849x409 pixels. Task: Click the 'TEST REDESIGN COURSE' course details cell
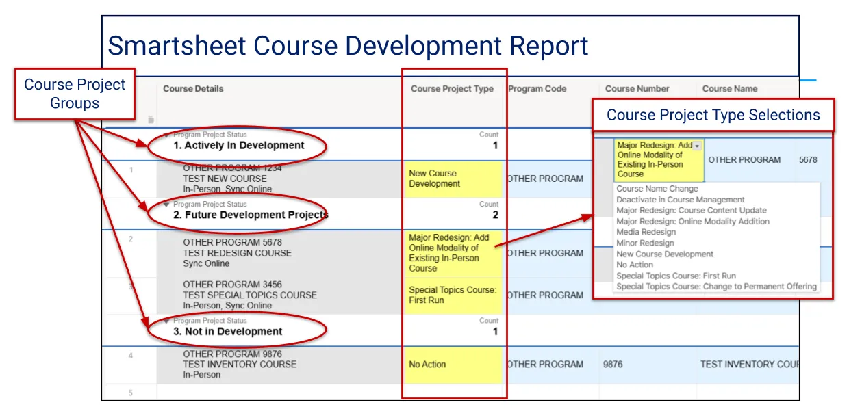pyautogui.click(x=280, y=253)
